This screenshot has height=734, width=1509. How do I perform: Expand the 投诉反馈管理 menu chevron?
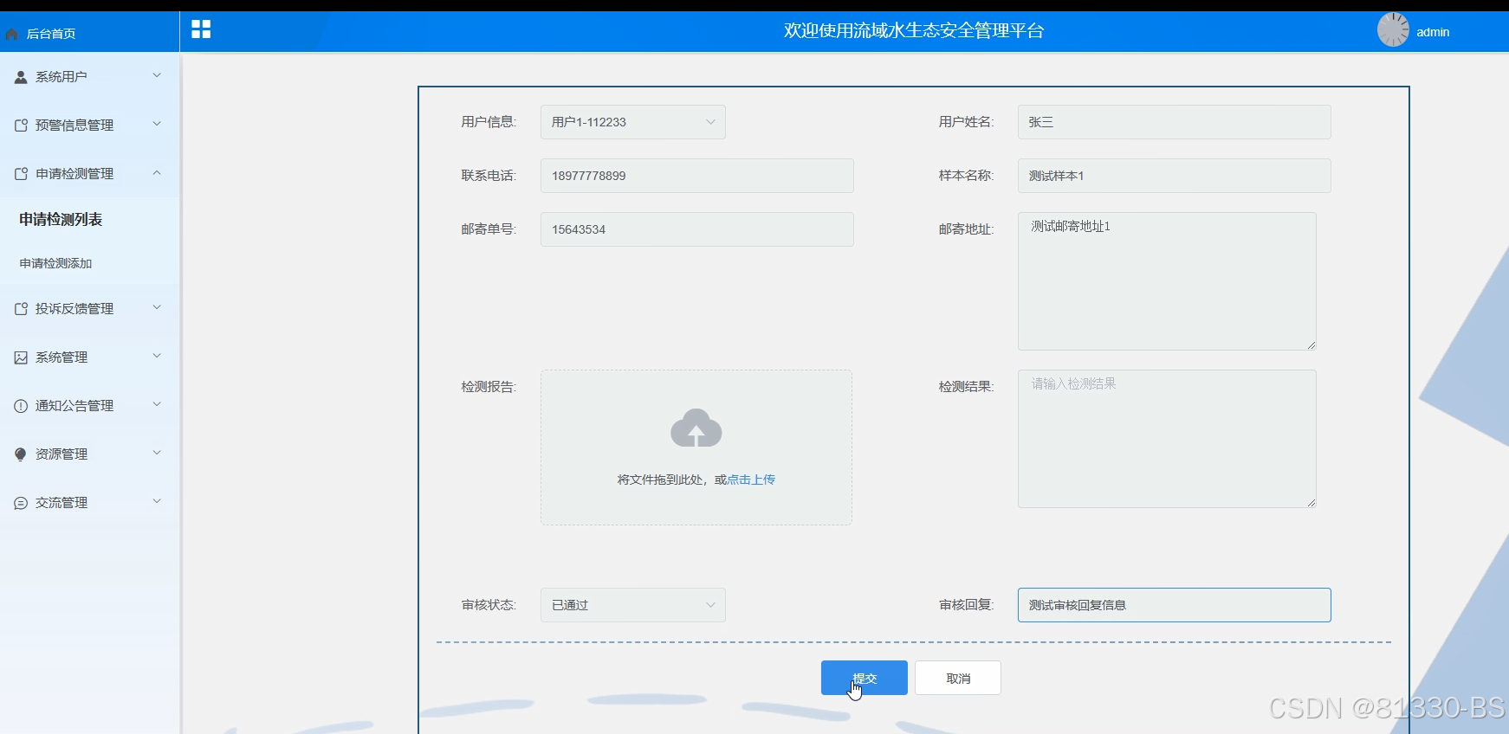tap(157, 307)
